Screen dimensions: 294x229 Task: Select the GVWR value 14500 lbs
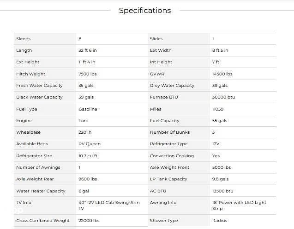(x=222, y=74)
